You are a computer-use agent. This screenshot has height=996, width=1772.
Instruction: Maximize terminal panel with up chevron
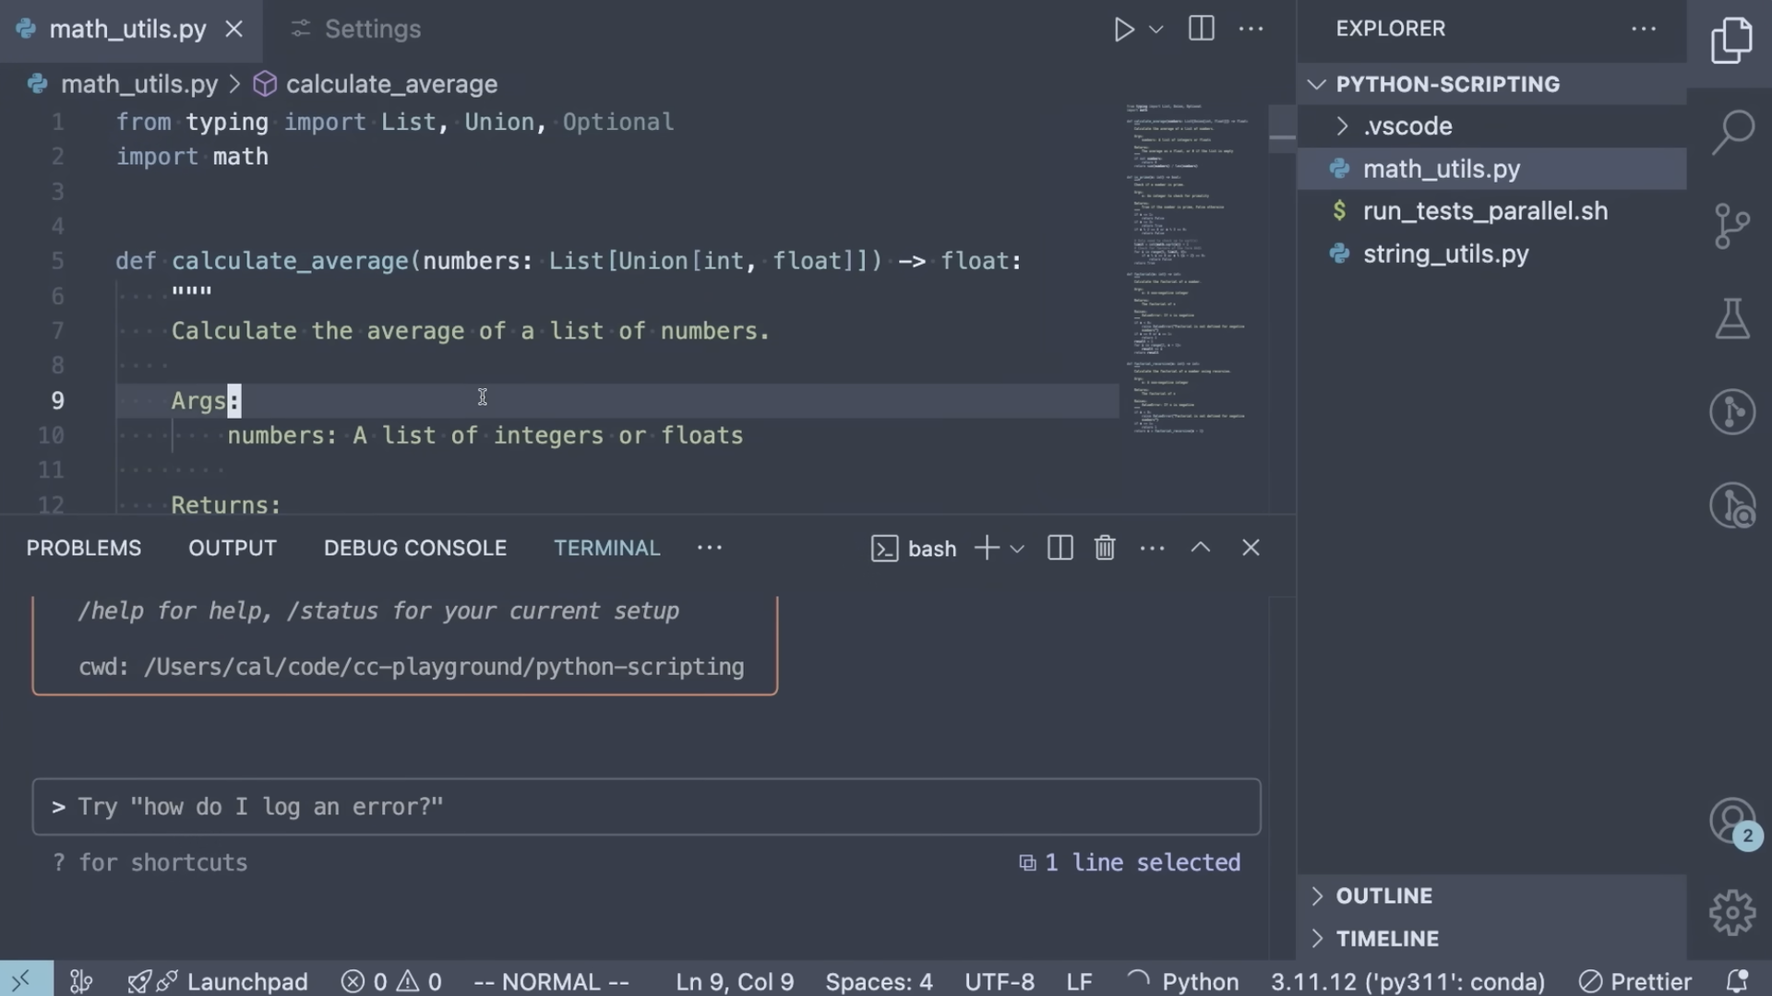(x=1200, y=548)
